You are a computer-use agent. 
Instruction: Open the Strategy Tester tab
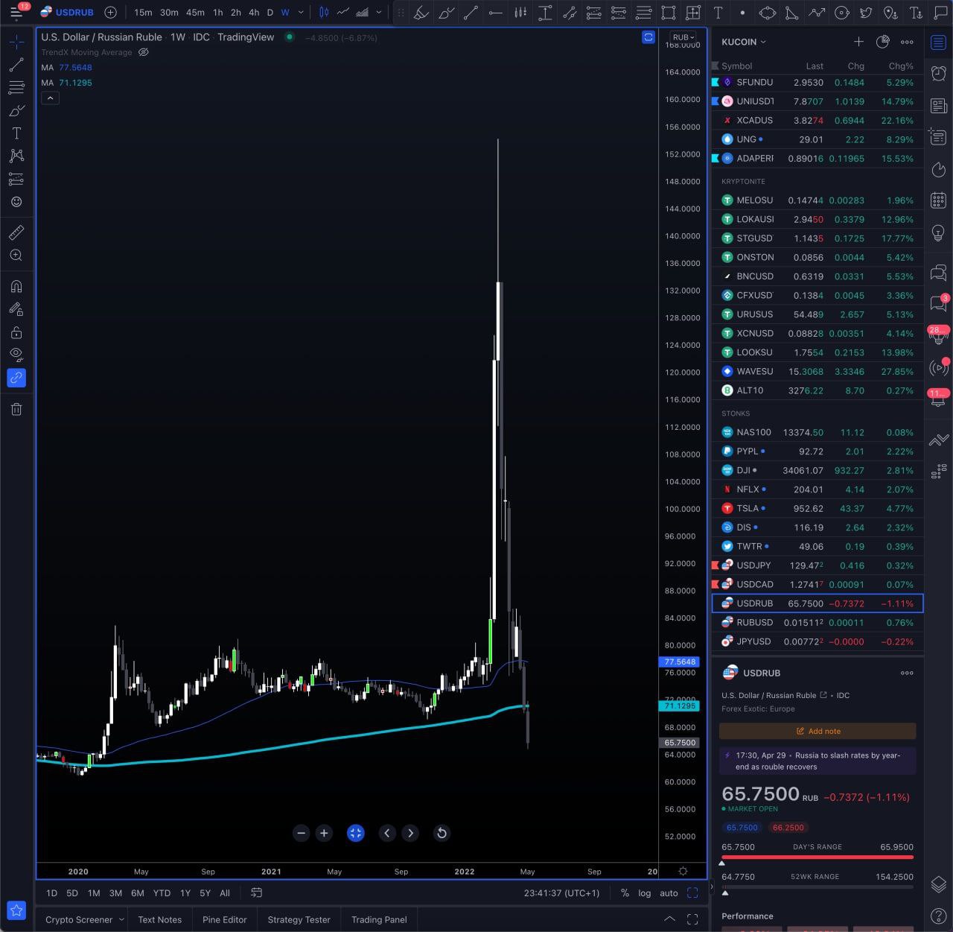tap(299, 919)
